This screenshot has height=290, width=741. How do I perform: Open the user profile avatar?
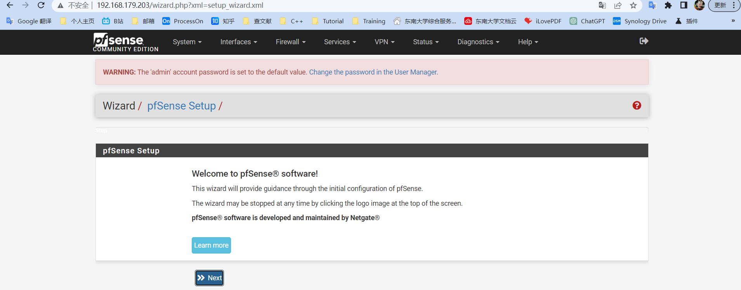[699, 5]
